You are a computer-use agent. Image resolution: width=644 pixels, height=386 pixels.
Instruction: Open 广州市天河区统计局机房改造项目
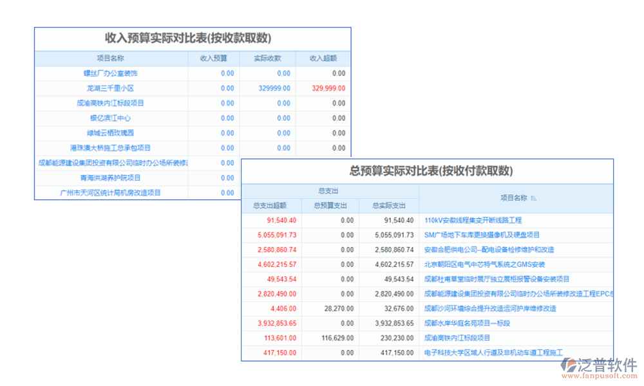[x=110, y=192]
